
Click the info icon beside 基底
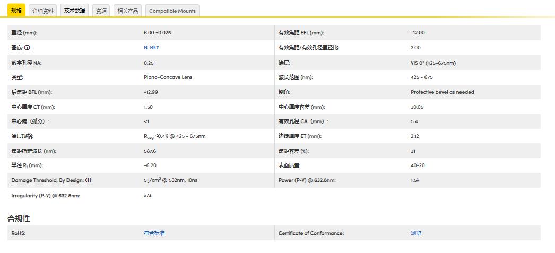pyautogui.click(x=28, y=48)
